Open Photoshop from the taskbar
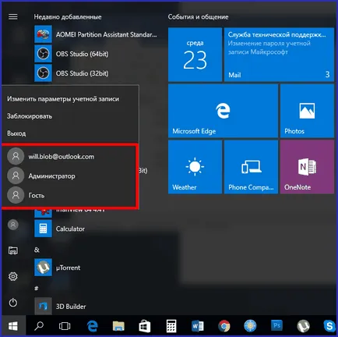This screenshot has width=338, height=337. pos(276,326)
